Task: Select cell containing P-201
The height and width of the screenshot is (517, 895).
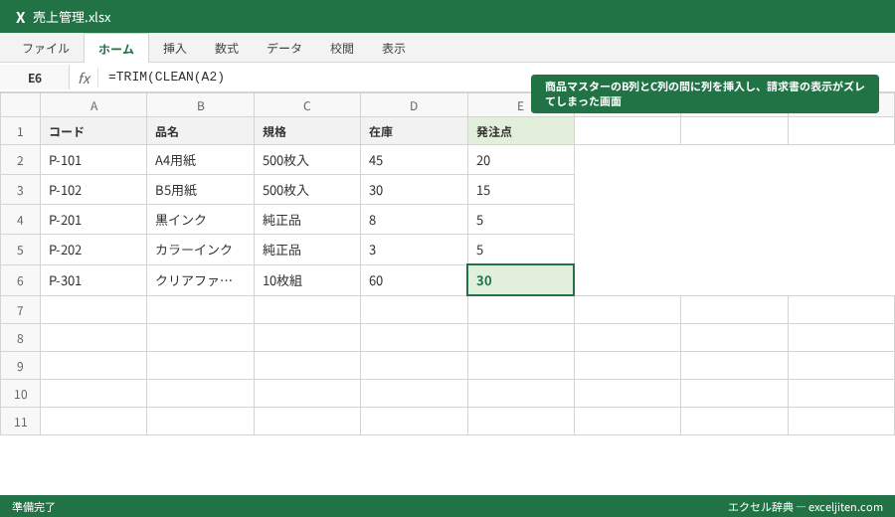Action: click(93, 220)
